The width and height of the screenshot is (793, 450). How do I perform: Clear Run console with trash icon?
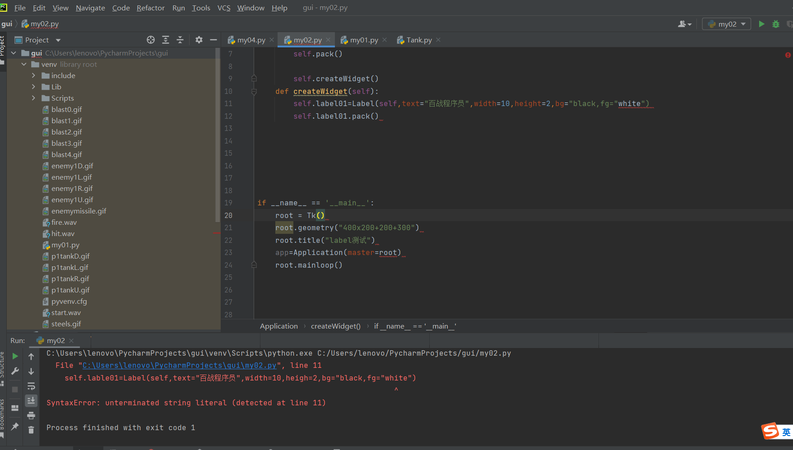[x=31, y=430]
